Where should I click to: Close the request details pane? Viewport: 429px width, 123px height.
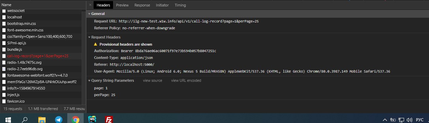[90, 5]
